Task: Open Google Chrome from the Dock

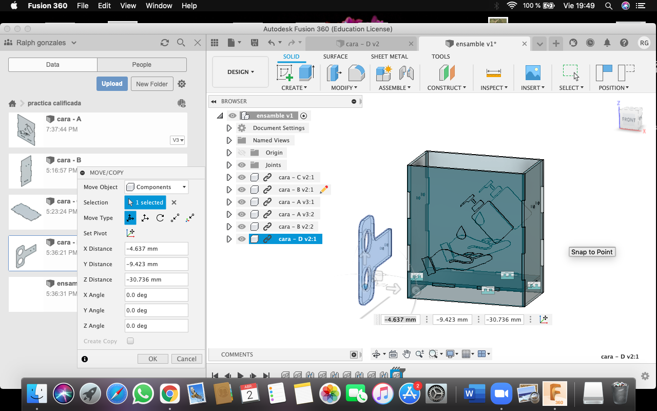Action: click(169, 394)
